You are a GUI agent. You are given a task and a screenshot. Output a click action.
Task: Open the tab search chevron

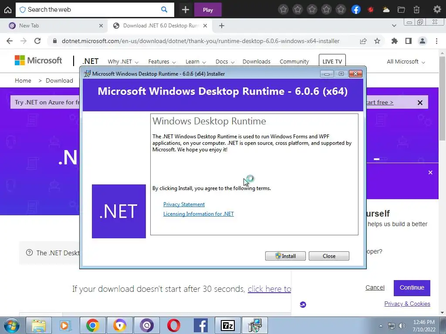pyautogui.click(x=394, y=26)
